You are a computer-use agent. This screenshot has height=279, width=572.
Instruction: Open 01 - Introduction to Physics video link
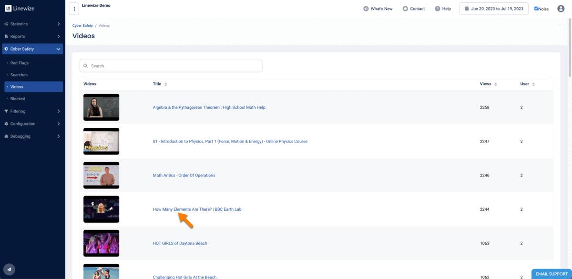pyautogui.click(x=230, y=141)
